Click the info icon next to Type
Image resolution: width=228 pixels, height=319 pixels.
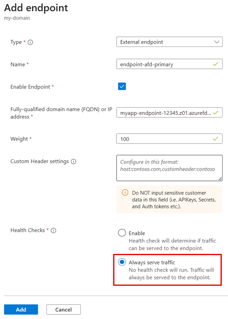tap(30, 42)
